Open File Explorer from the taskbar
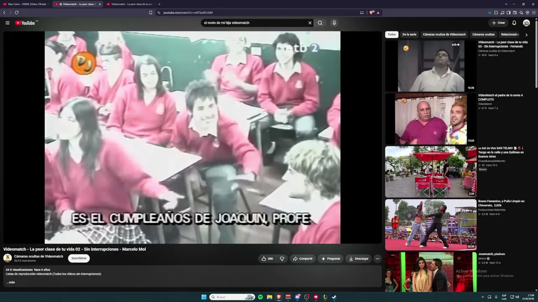 [270, 297]
